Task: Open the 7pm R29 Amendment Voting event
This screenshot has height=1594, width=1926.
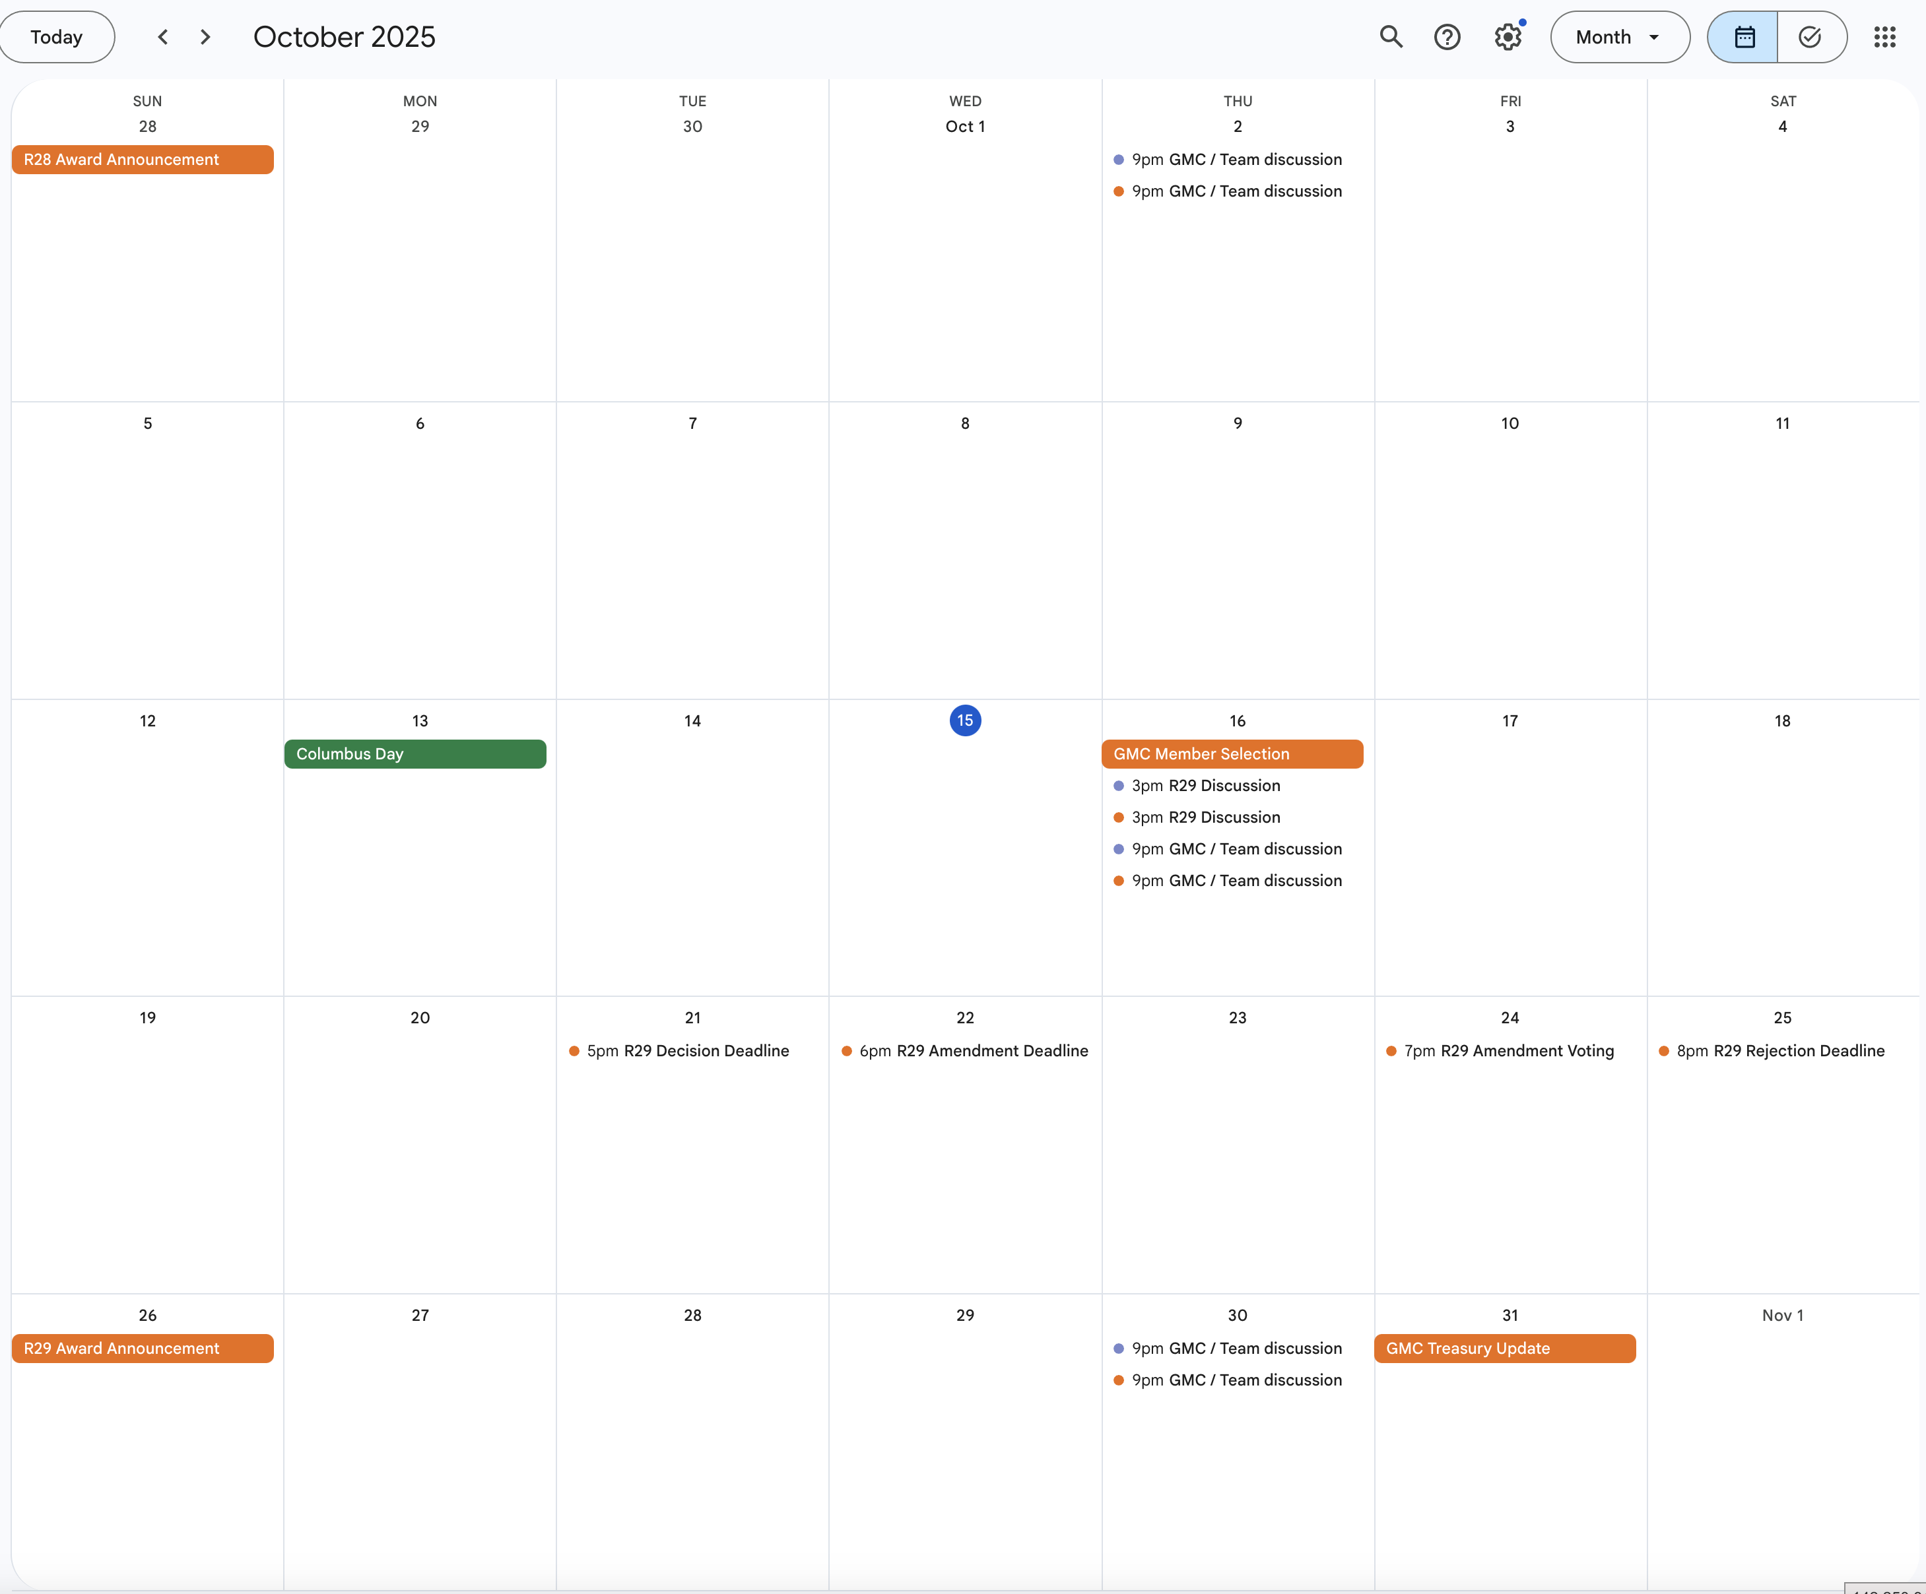Action: pos(1508,1050)
